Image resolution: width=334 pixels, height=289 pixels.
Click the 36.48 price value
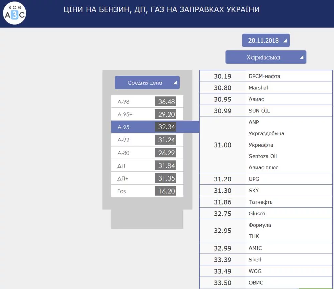click(x=166, y=102)
